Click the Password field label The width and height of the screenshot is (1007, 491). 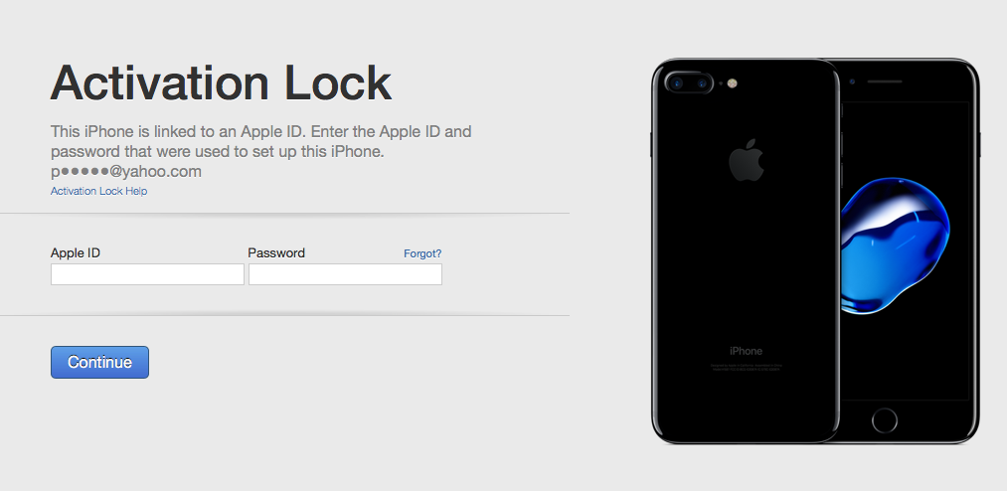pos(276,252)
